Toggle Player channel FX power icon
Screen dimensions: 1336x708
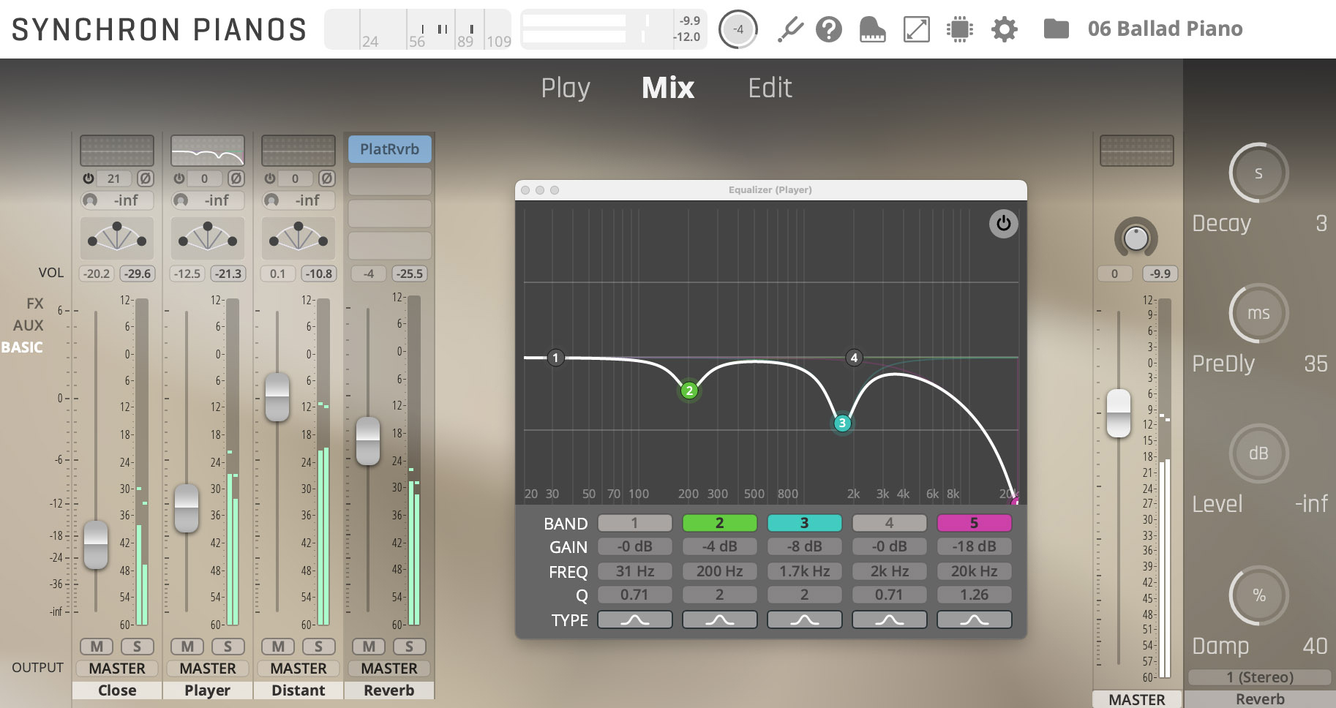[179, 178]
